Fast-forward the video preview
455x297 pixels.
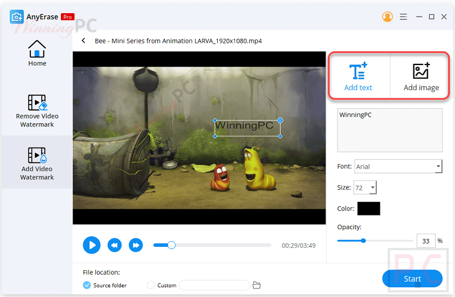136,245
